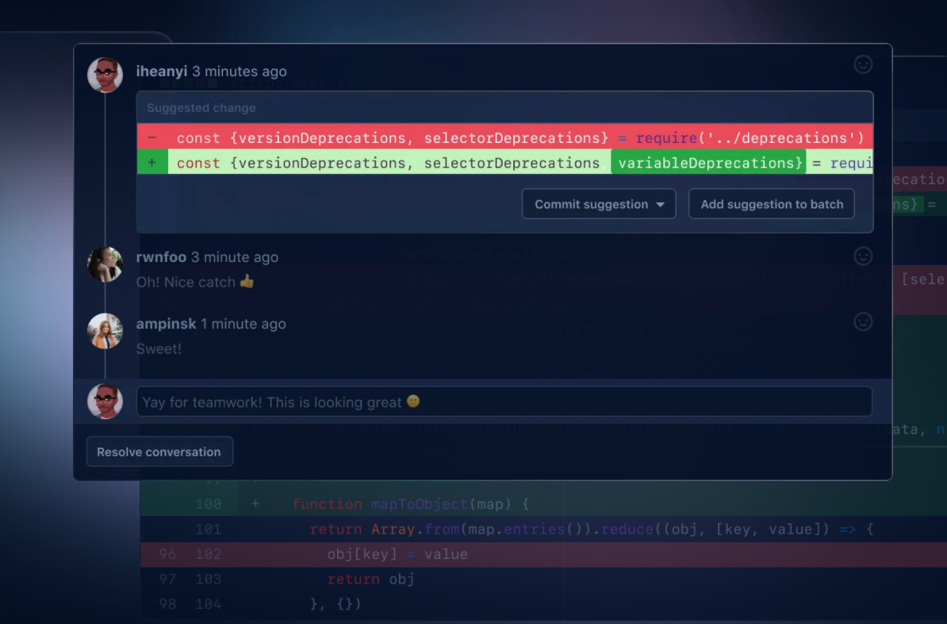Click Add suggestion to batch
947x624 pixels.
771,204
